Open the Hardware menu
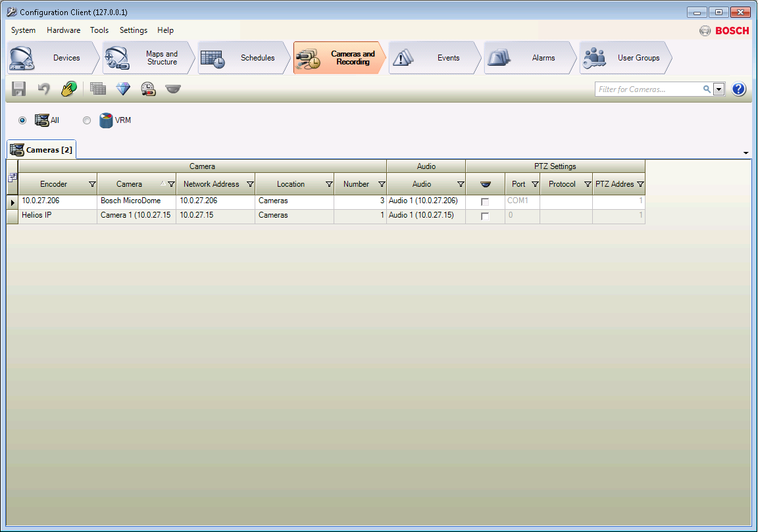The image size is (758, 532). point(63,30)
